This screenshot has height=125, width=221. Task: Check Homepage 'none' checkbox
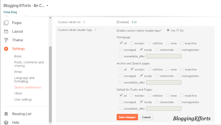tap(167, 43)
